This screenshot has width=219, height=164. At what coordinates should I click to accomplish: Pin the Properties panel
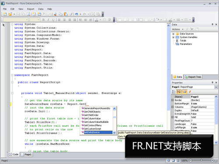coord(212,83)
